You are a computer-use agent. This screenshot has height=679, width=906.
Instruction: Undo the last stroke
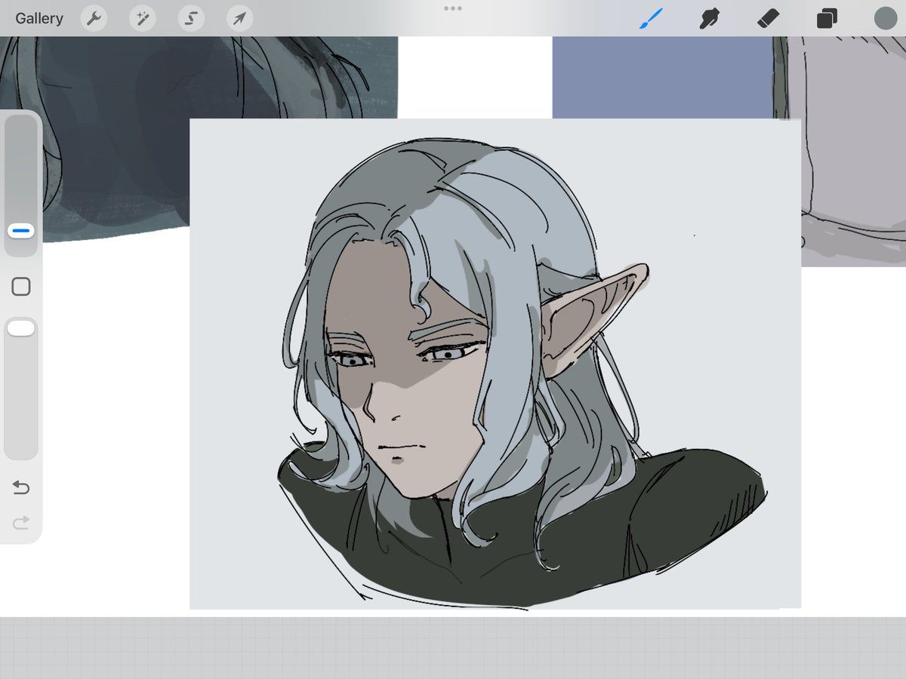21,488
